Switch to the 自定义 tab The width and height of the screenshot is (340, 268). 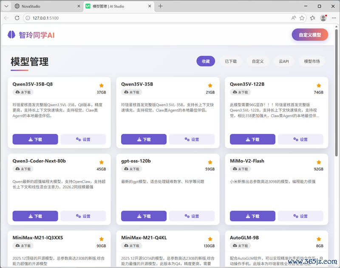(258, 61)
